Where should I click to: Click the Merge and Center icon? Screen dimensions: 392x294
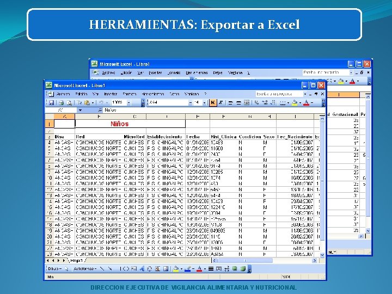[247, 102]
